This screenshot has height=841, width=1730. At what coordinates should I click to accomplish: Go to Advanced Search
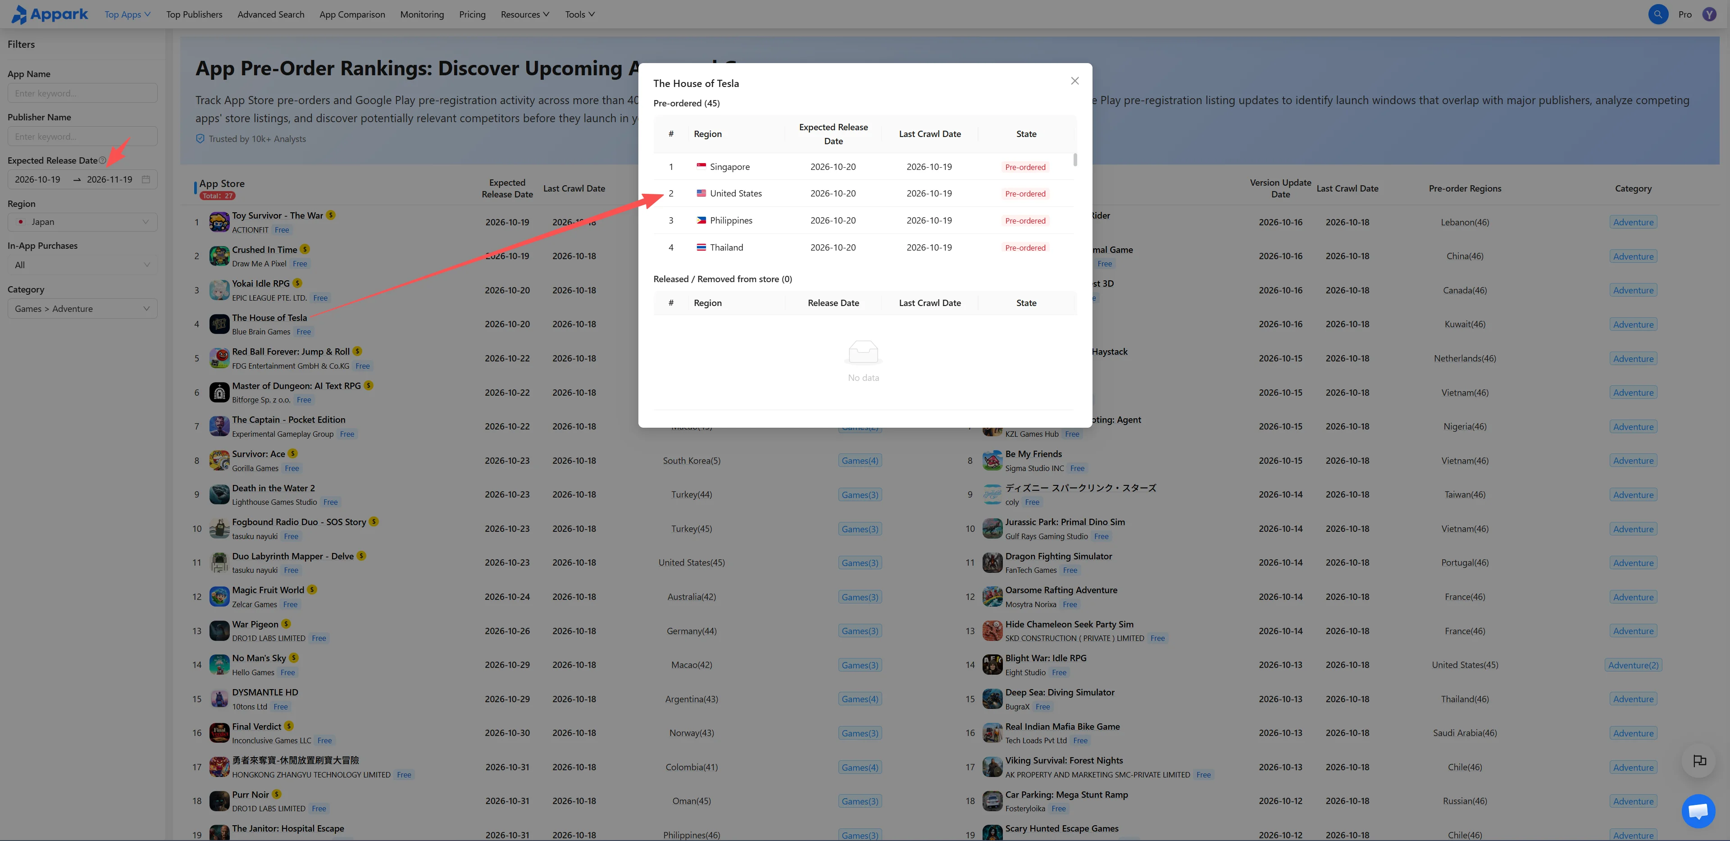pyautogui.click(x=271, y=14)
